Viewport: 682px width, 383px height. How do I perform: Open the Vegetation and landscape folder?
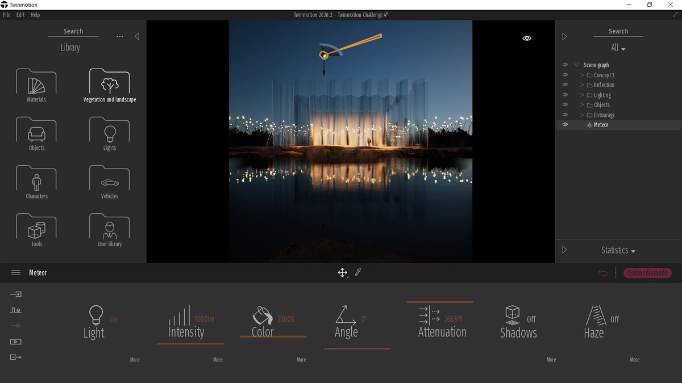(110, 84)
